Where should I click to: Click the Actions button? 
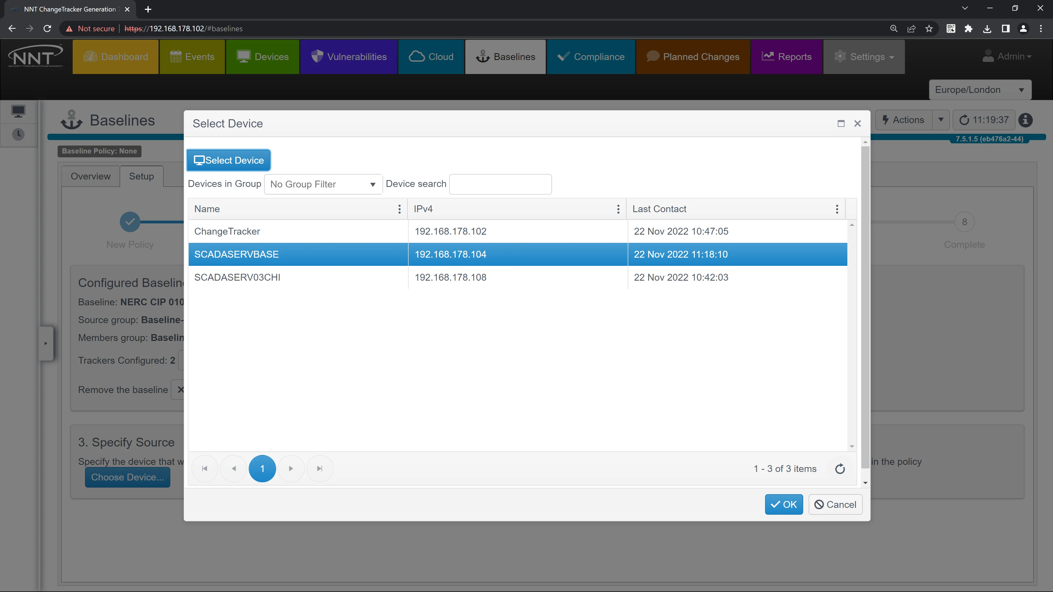[904, 120]
